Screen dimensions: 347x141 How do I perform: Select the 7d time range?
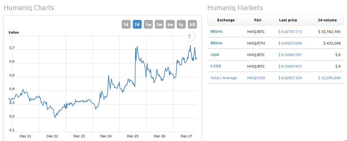point(137,25)
